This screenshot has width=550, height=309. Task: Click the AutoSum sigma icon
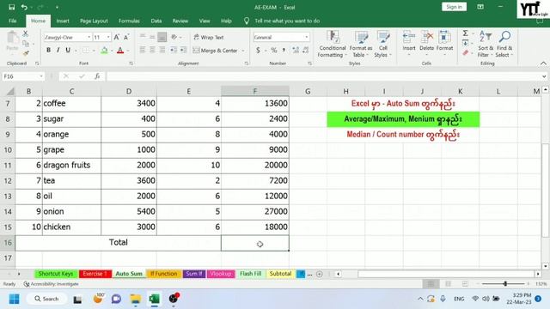click(465, 33)
